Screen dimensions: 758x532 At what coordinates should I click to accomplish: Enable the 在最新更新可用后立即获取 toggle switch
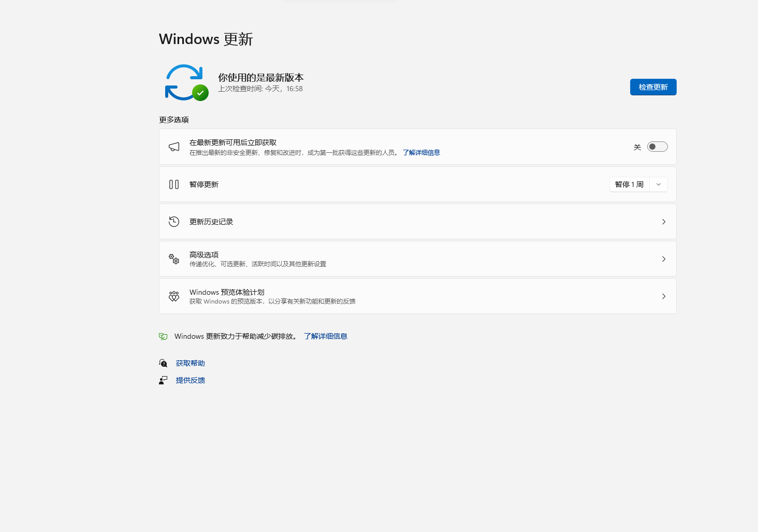click(657, 147)
